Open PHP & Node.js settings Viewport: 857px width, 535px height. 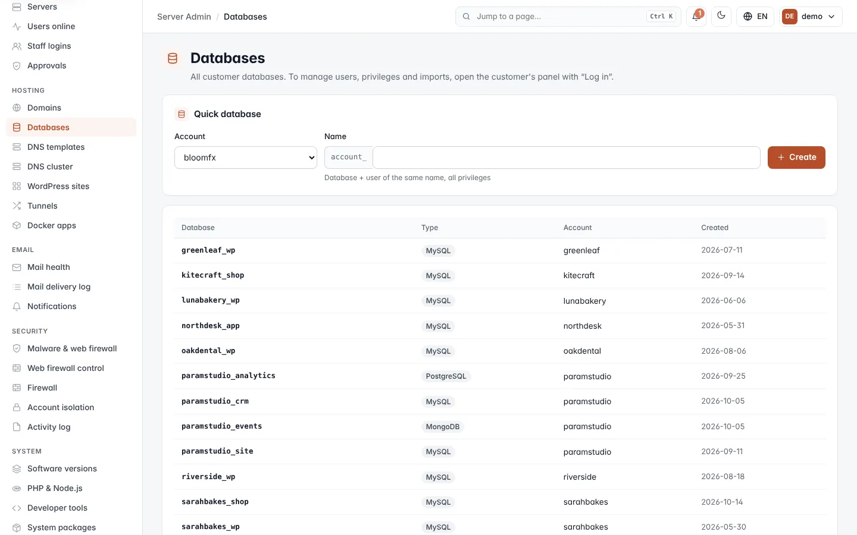click(71, 488)
